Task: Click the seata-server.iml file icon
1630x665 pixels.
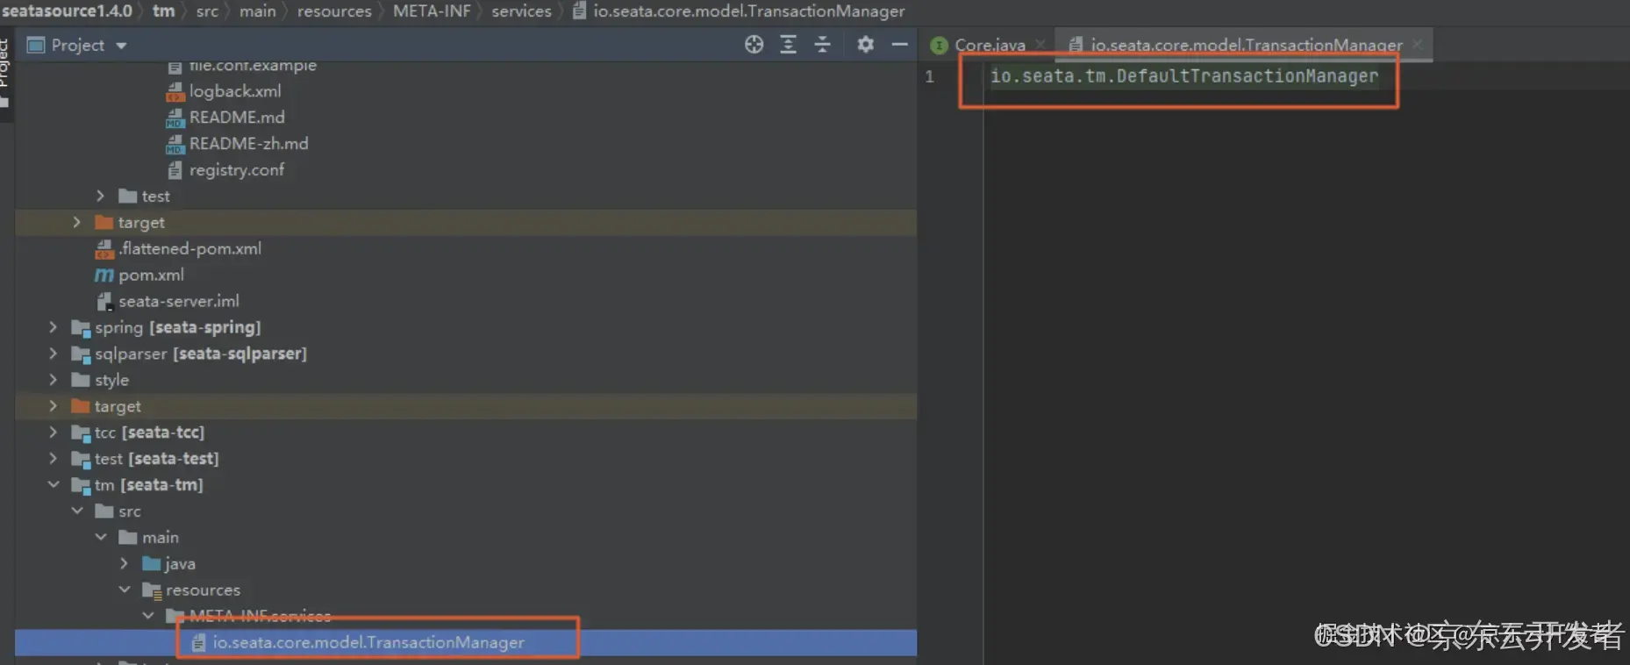Action: [x=104, y=302]
